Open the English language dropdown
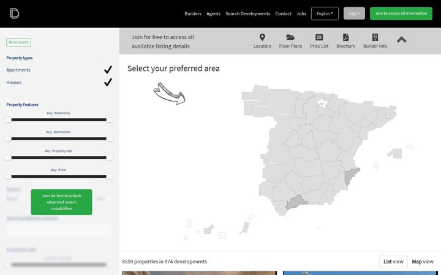Screen dimensions: 441x275 point(325,13)
